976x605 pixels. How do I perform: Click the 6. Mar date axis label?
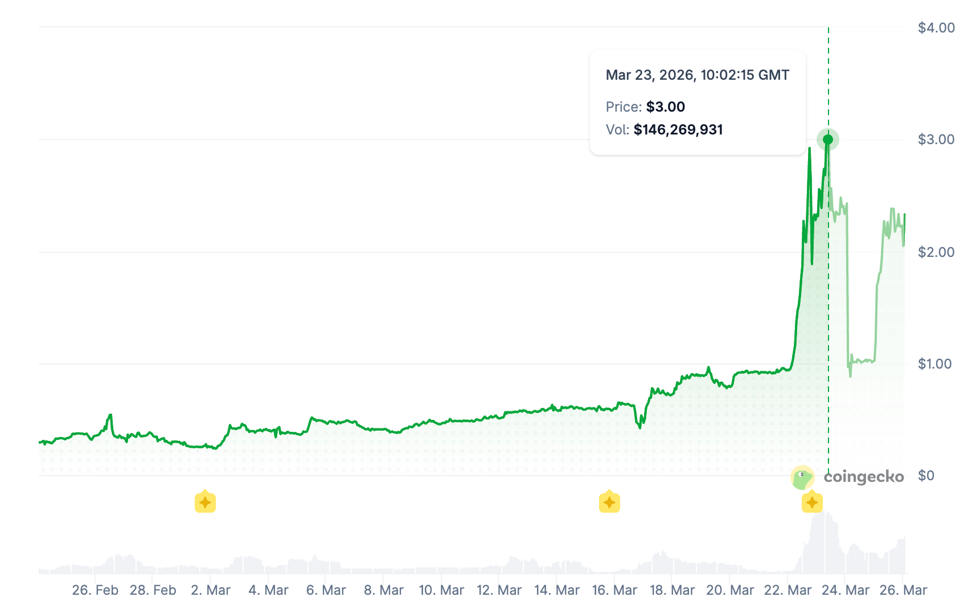click(x=326, y=590)
